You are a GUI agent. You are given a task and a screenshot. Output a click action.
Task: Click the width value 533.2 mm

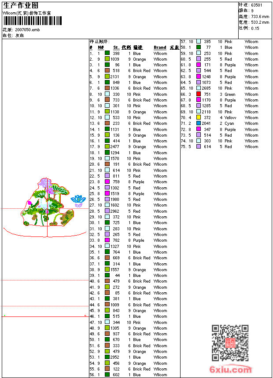coord(260,22)
